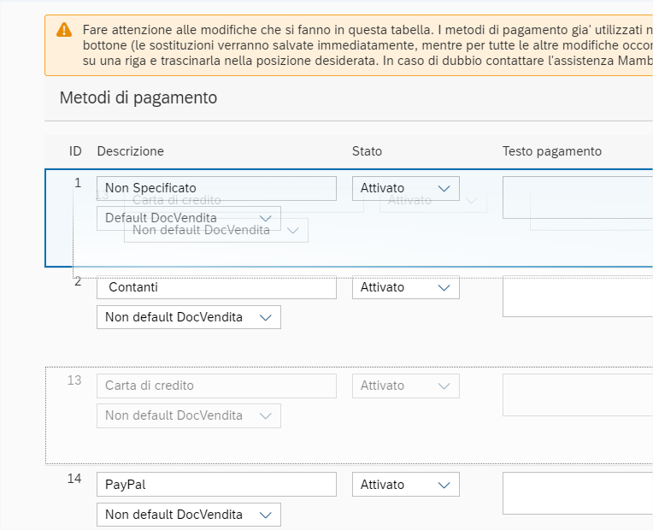
Task: Select the Contanti description field
Action: coord(216,287)
